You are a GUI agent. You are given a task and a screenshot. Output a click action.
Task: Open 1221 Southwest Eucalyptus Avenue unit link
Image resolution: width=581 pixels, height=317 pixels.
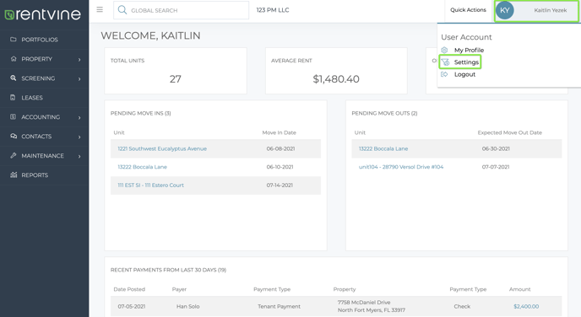pos(162,148)
